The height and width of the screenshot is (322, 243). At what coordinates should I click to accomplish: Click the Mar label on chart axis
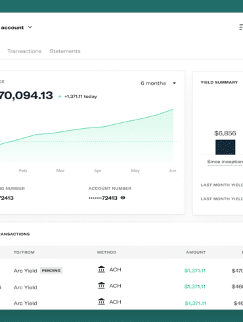click(60, 171)
